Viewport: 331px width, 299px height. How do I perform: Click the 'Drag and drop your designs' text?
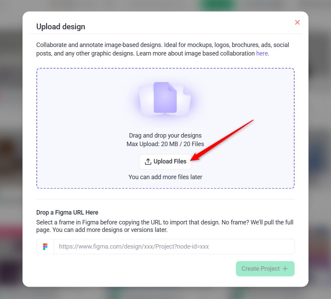coord(165,136)
